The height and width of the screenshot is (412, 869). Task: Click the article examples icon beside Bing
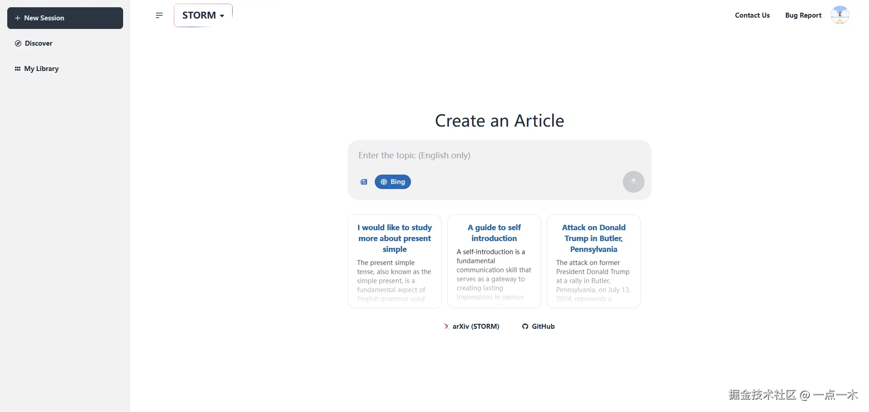[364, 182]
